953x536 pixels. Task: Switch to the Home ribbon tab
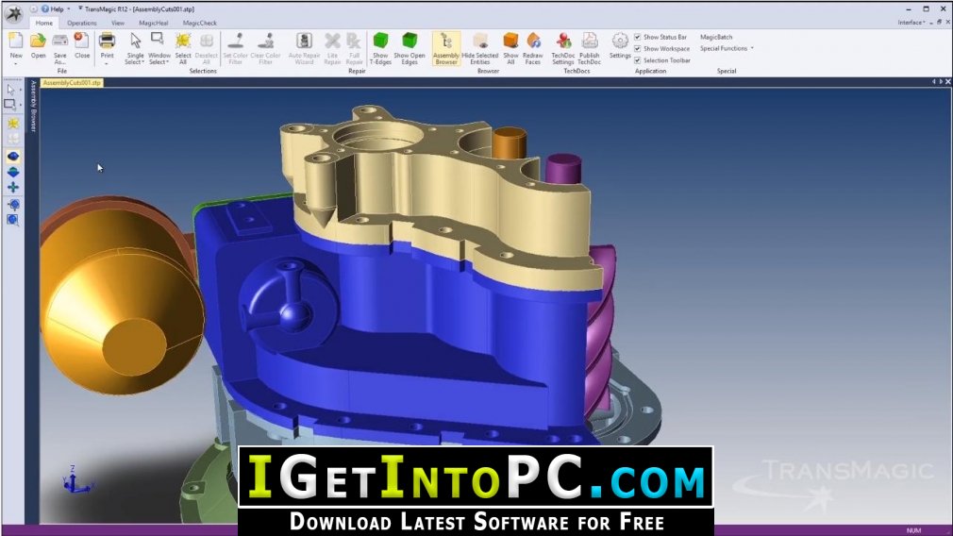click(43, 23)
